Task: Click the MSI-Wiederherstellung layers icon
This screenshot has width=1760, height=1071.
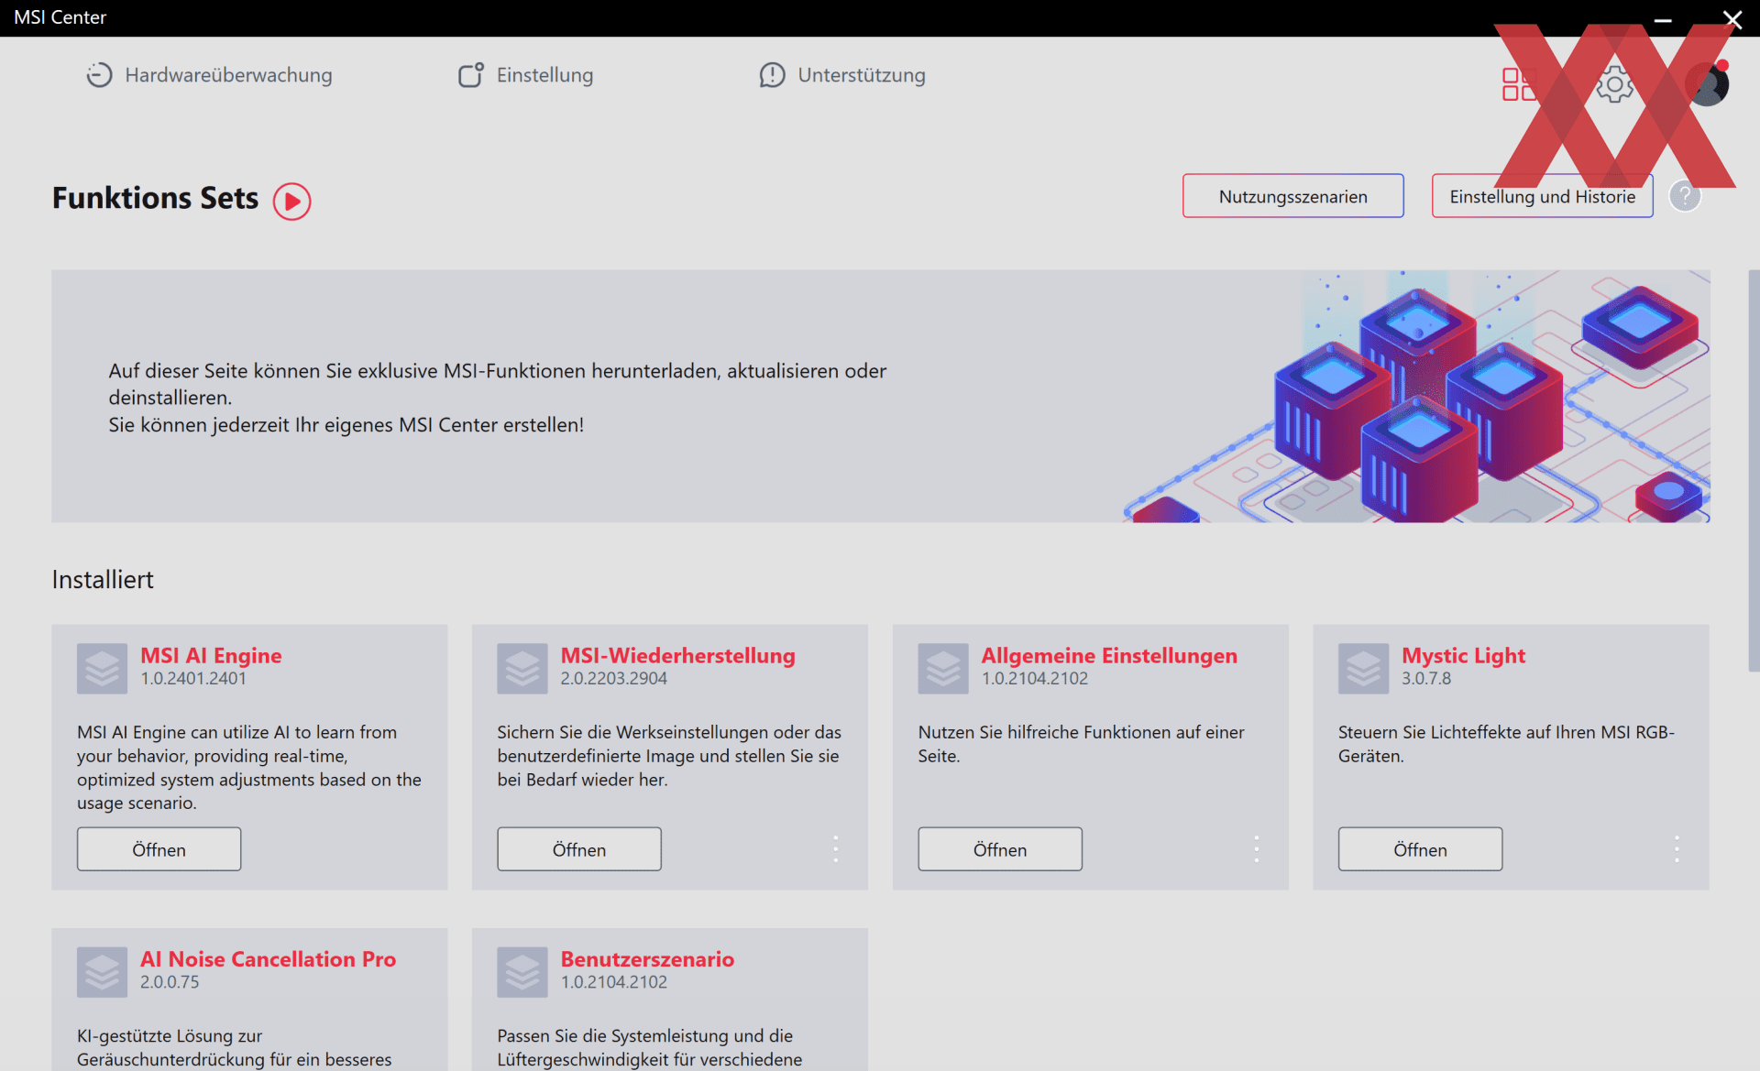Action: [522, 669]
